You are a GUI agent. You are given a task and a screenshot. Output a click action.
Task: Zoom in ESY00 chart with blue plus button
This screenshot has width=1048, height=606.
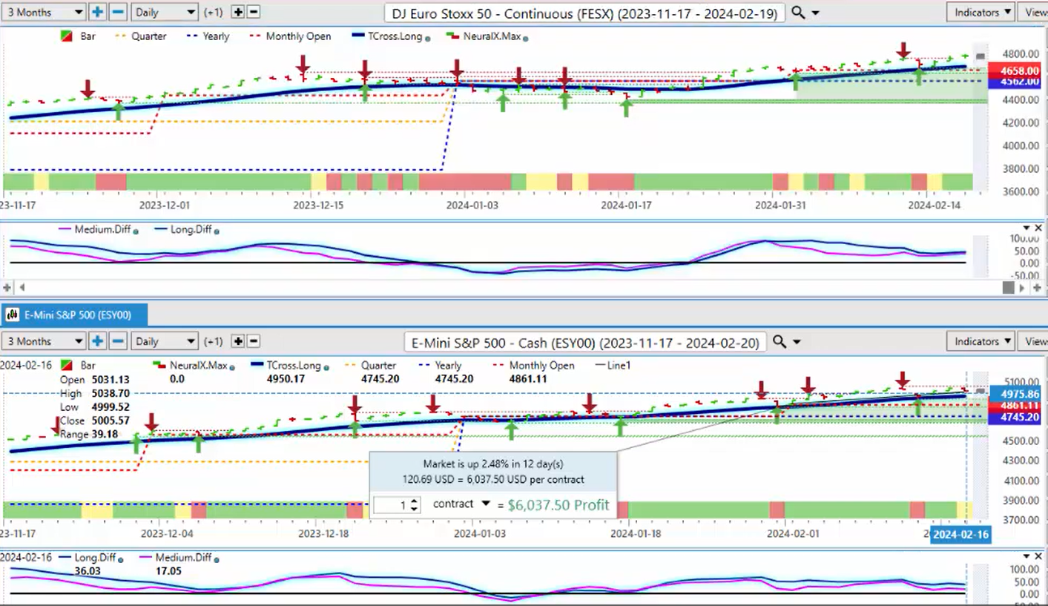pos(98,341)
